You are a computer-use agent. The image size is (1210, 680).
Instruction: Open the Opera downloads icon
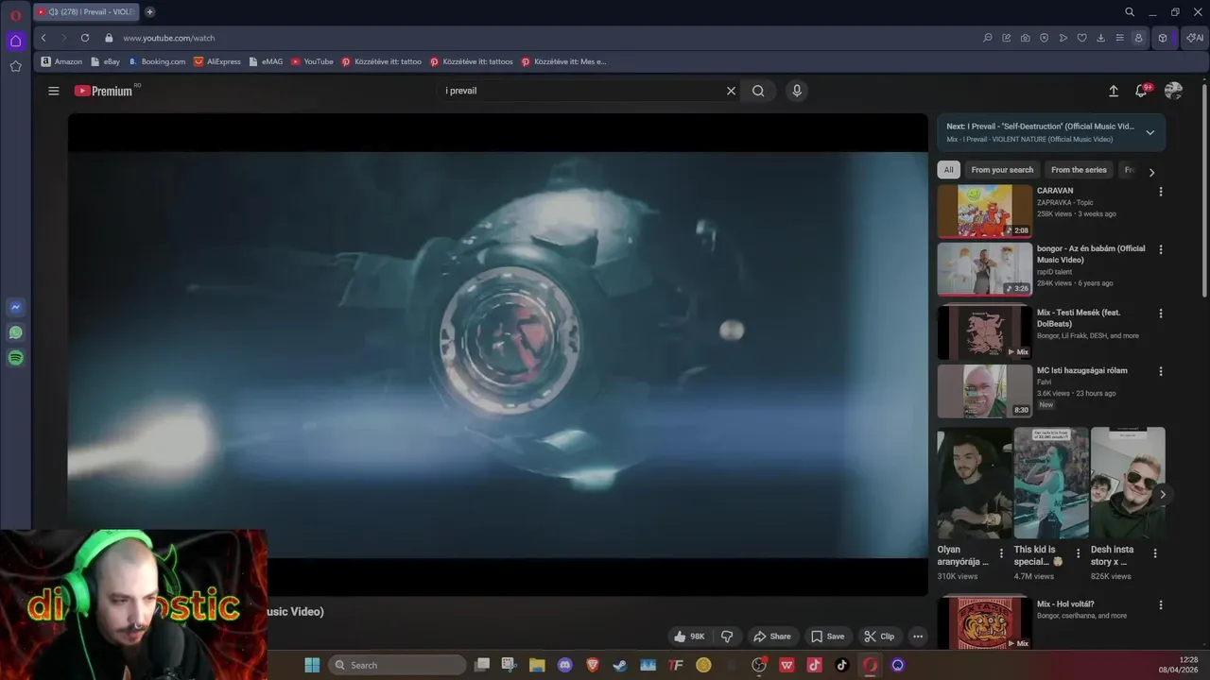point(1100,38)
